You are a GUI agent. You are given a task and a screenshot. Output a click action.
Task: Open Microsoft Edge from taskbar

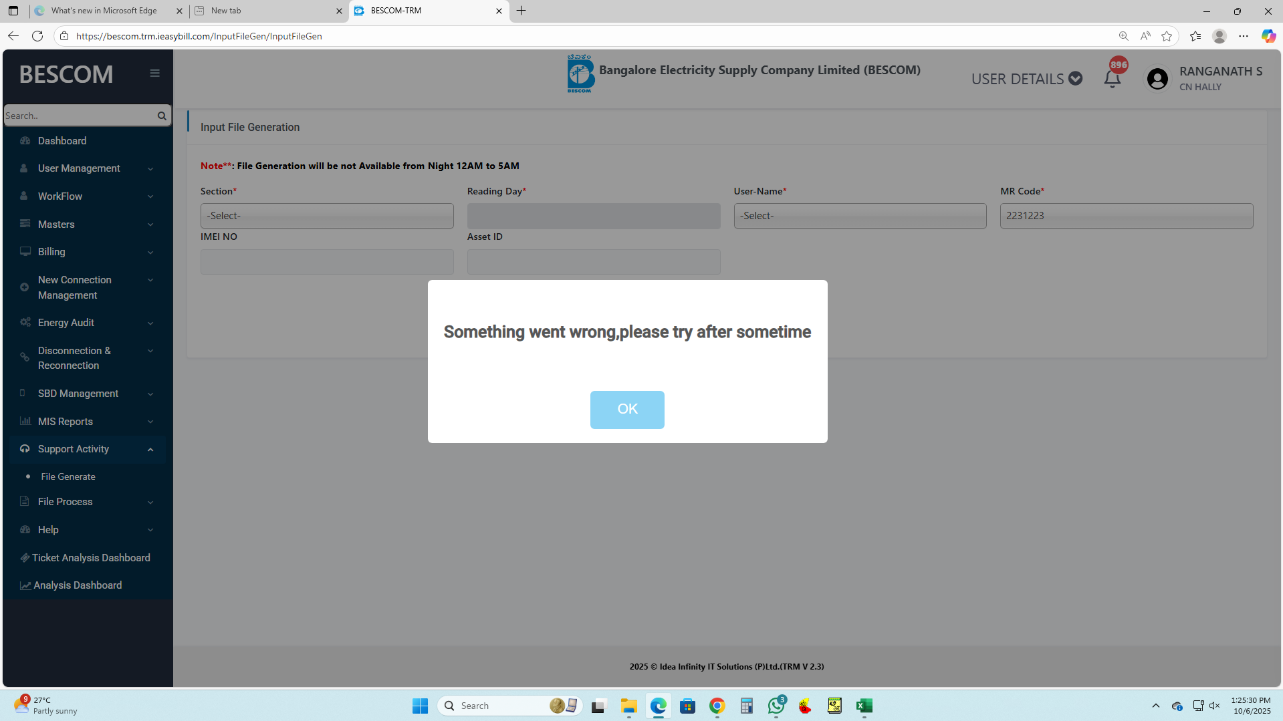[659, 706]
